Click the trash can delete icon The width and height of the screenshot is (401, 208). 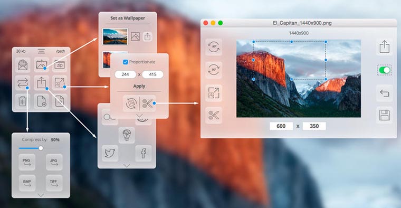[x=23, y=101]
